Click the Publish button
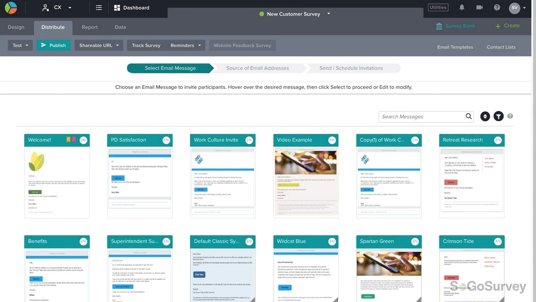Viewport: 536px width, 302px height. click(x=53, y=45)
